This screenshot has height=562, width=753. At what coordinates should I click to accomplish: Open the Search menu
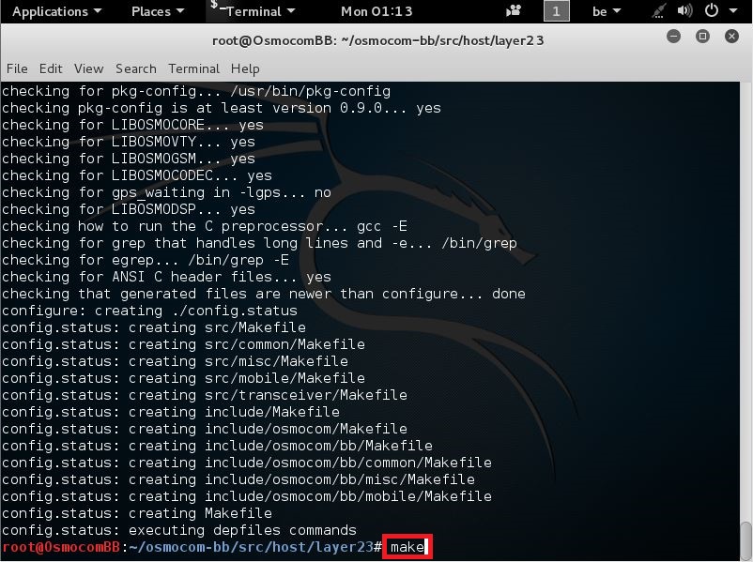click(136, 68)
